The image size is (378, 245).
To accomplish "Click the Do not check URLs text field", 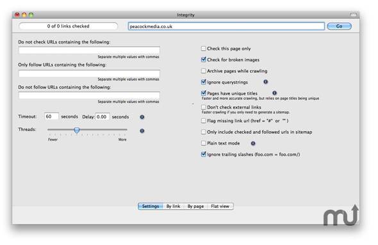I will coord(89,51).
